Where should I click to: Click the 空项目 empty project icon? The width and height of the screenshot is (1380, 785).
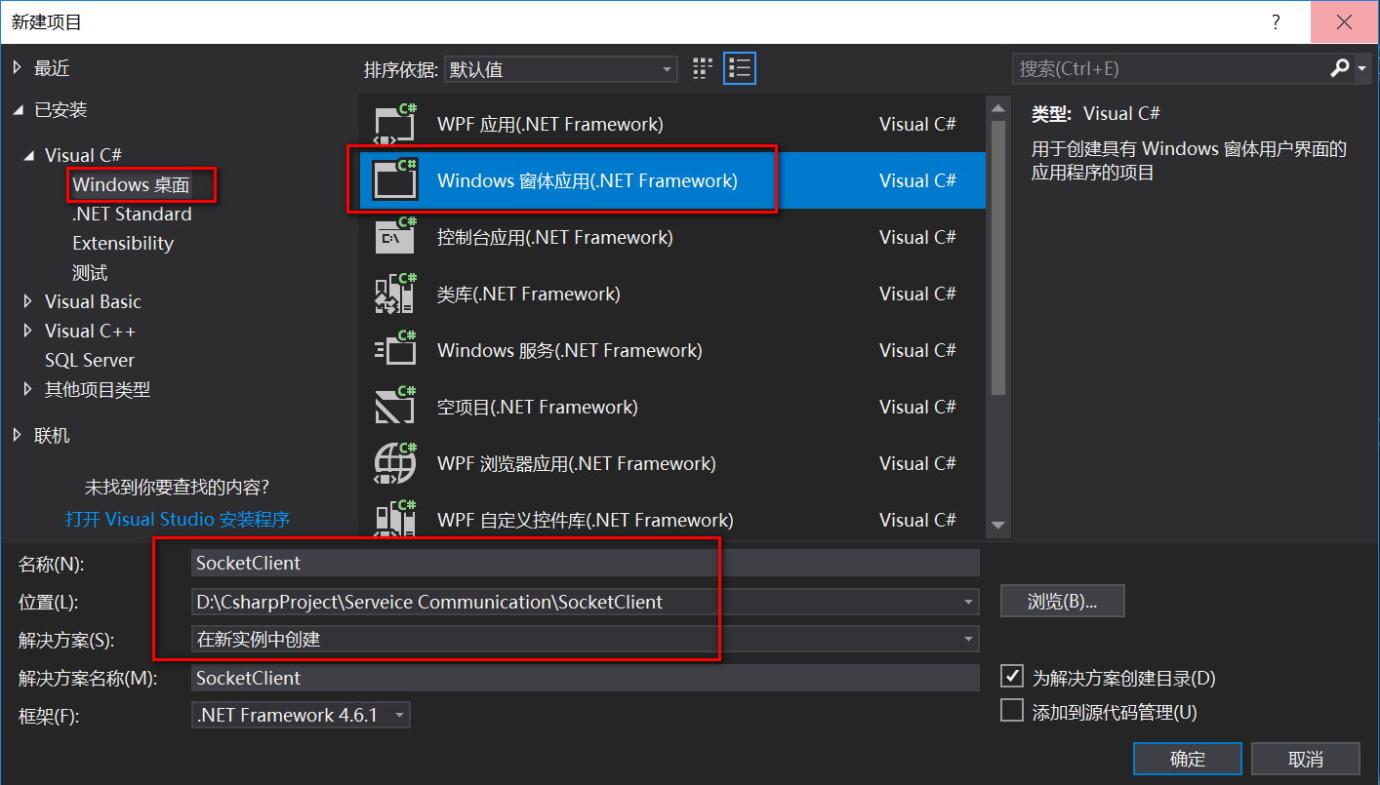(396, 407)
